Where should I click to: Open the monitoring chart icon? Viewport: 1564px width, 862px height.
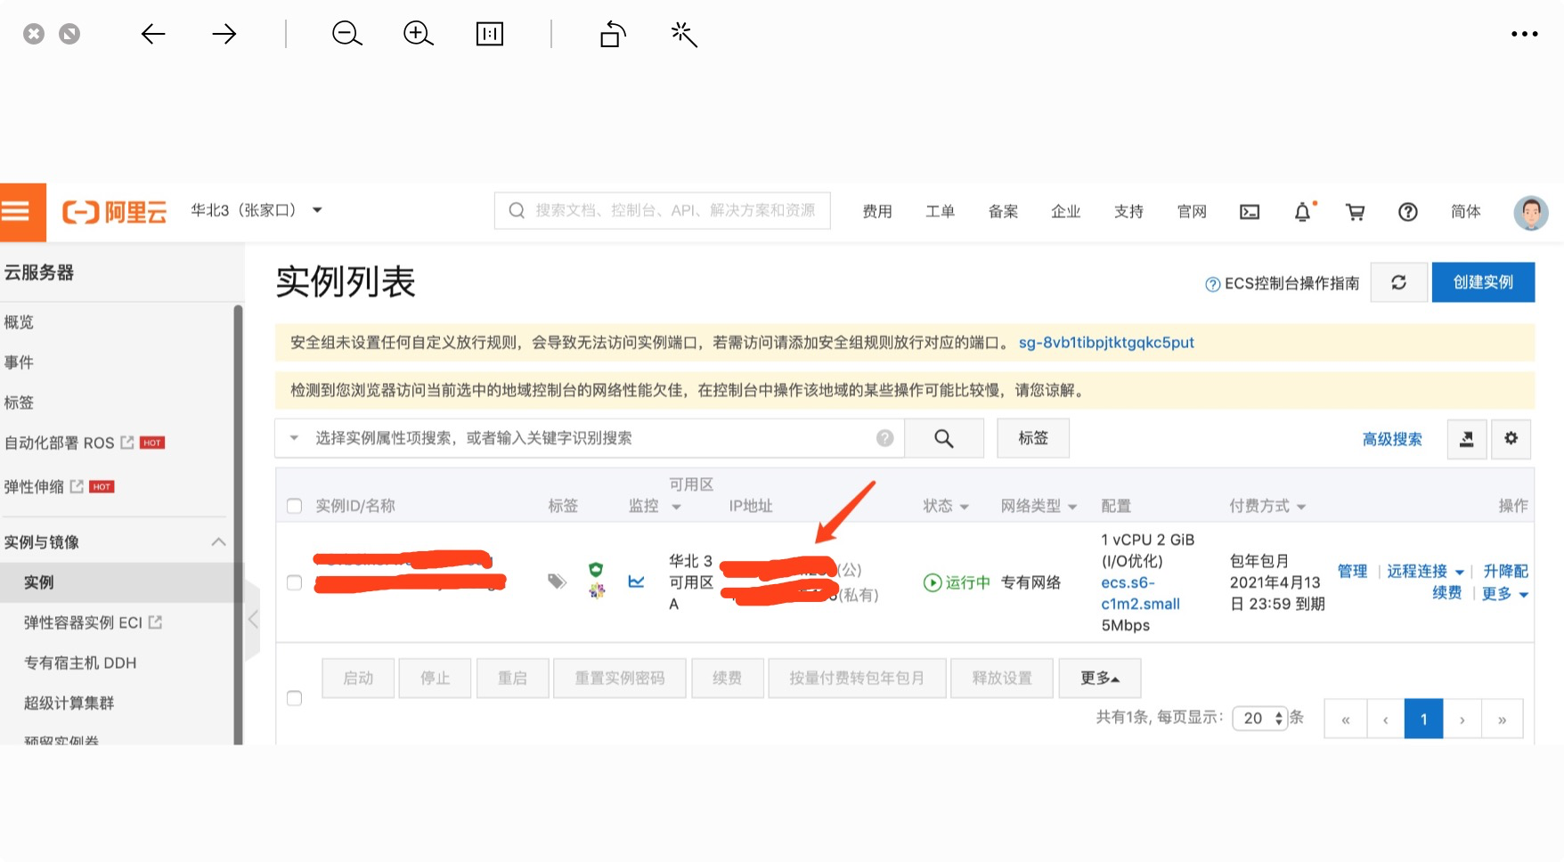[x=636, y=581]
